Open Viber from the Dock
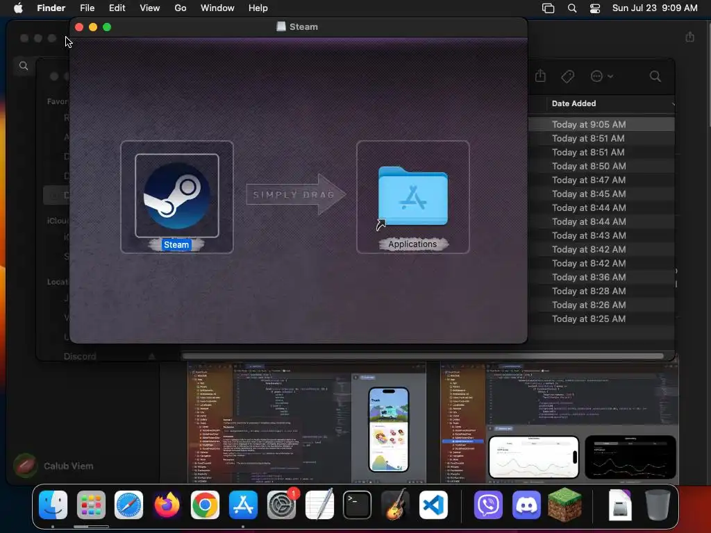 (x=488, y=505)
